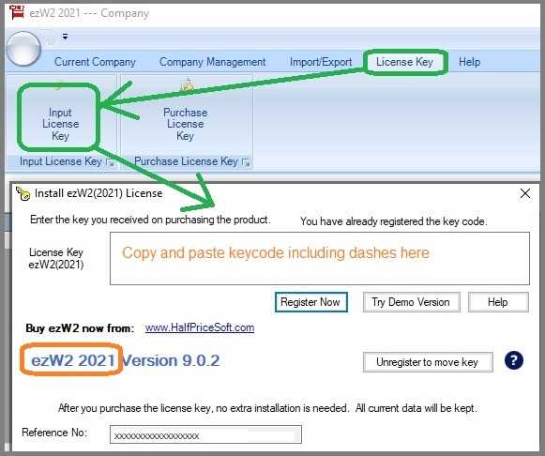Click the Reference No field
Image resolution: width=545 pixels, height=456 pixels.
coord(205,434)
